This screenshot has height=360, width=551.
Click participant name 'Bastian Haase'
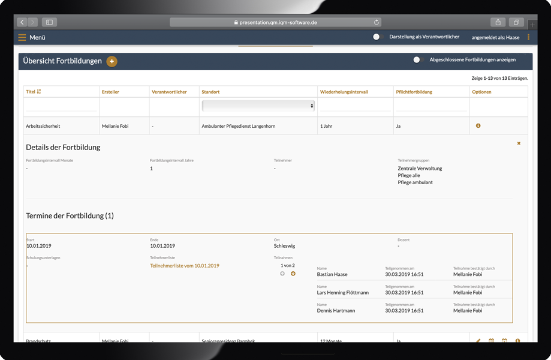coord(332,274)
